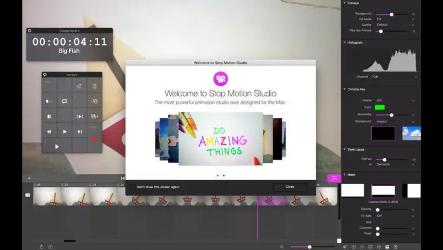Viewport: 443px width, 250px height.
Task: Adjust the Time Lapse Interval slider
Action: tap(384, 160)
